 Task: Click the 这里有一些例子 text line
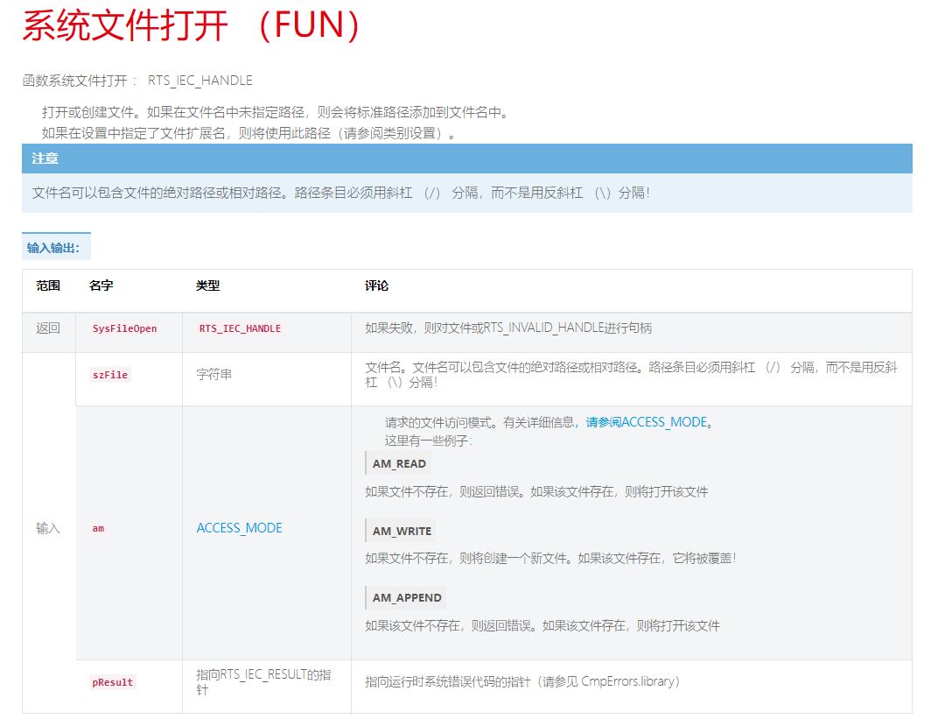click(x=429, y=441)
